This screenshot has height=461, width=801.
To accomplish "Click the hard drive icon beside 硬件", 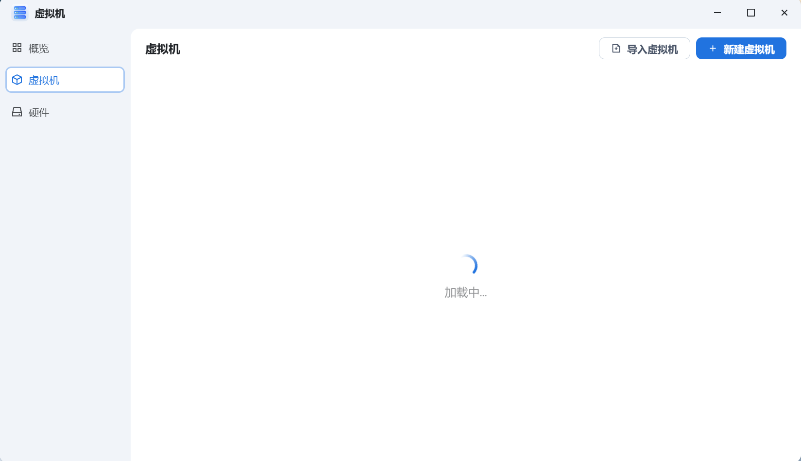I will click(x=17, y=112).
